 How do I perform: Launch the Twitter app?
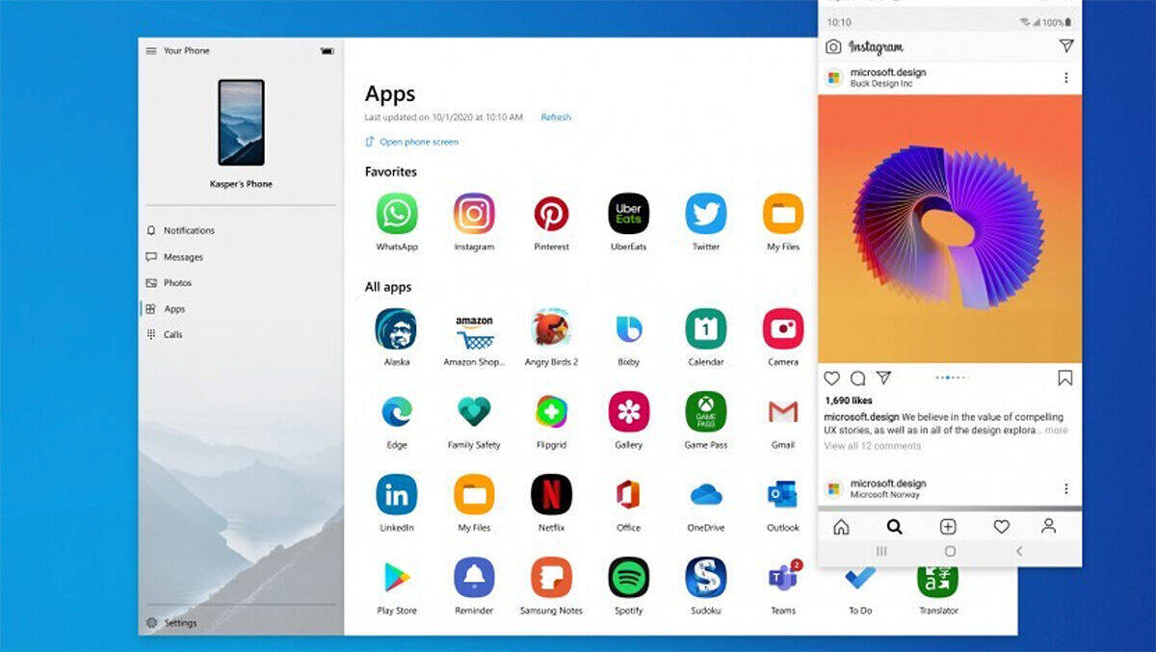coord(706,214)
